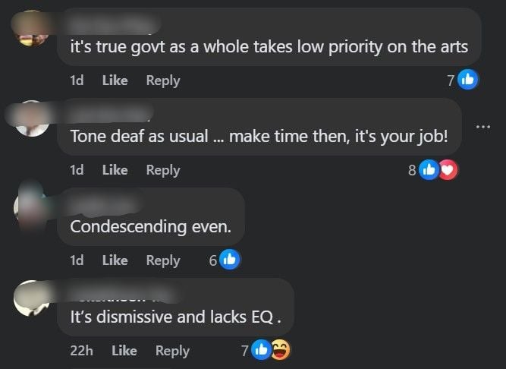Click the laughing emoji reaction on the dismissive comment
Screen dimensions: 506x369
click(280, 349)
